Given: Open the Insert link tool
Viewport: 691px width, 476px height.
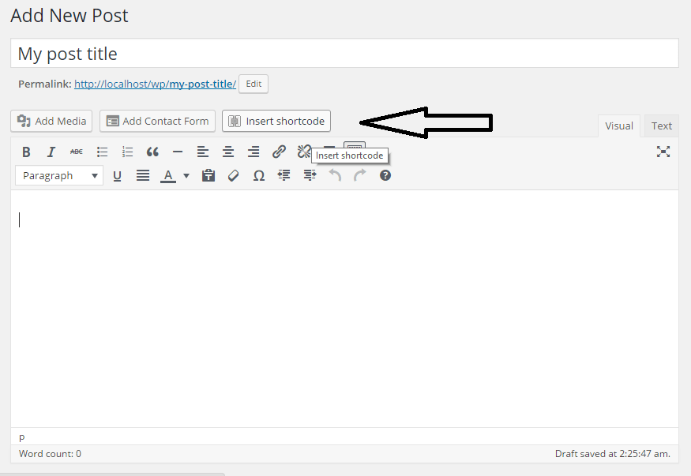Looking at the screenshot, I should click(x=279, y=152).
